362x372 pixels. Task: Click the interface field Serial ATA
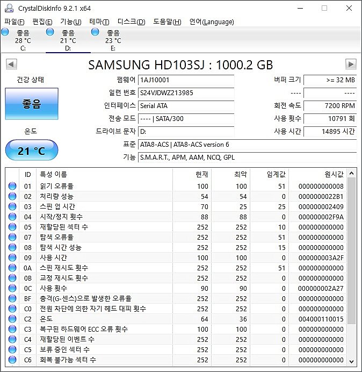point(186,105)
